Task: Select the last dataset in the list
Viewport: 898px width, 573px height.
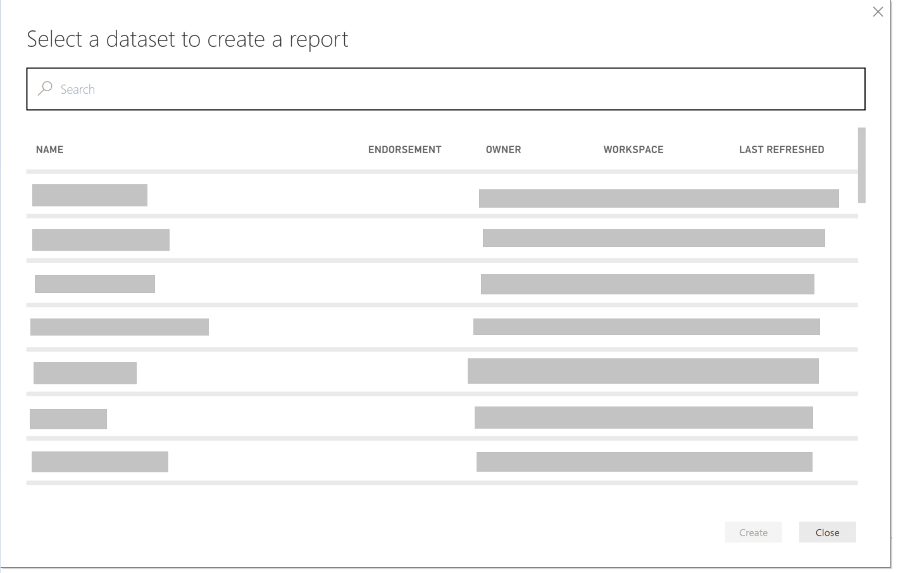Action: tap(253, 462)
